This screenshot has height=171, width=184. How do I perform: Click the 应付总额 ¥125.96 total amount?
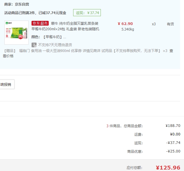[168, 168]
